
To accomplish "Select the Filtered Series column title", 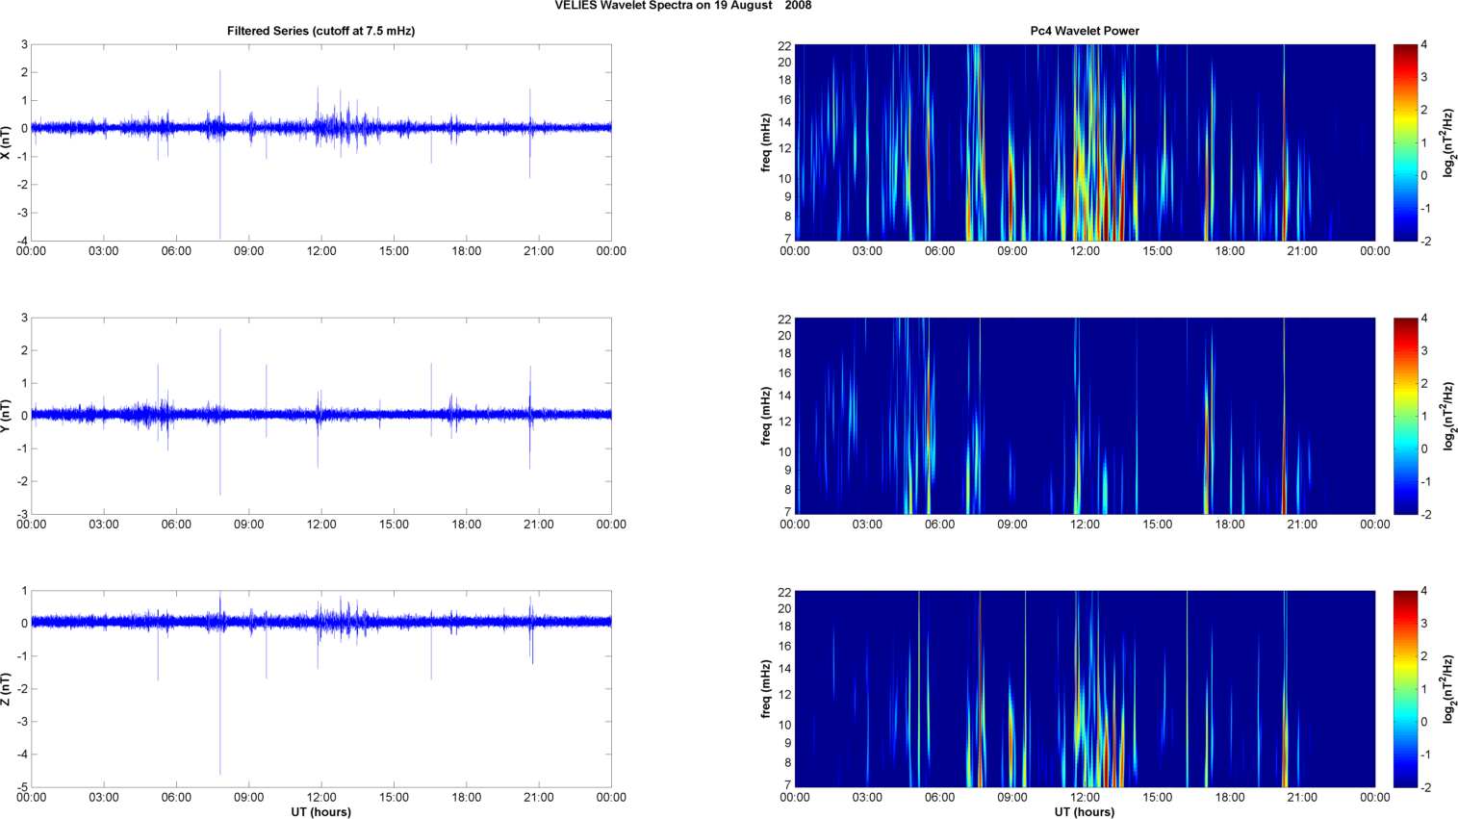I will pos(320,31).
